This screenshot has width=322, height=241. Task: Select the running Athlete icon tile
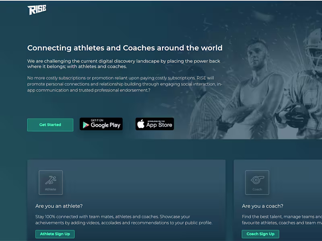click(51, 182)
